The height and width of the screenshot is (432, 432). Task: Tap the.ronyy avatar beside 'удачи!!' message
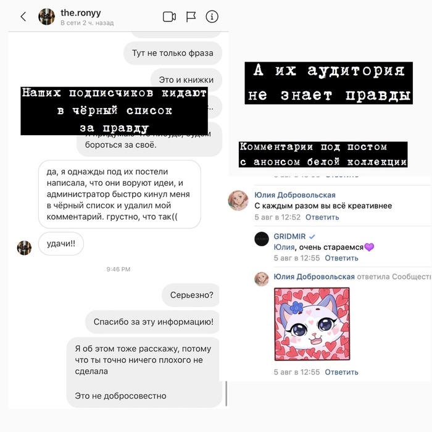tap(24, 247)
